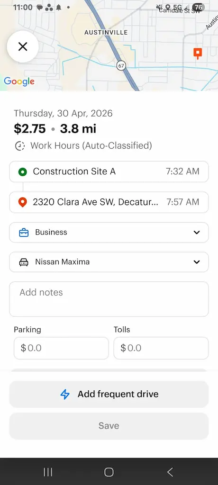The height and width of the screenshot is (485, 218).
Task: Focus the Add notes text field
Action: (x=109, y=299)
